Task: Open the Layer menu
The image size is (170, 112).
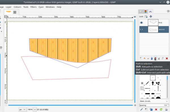Action: [x=8, y=7]
